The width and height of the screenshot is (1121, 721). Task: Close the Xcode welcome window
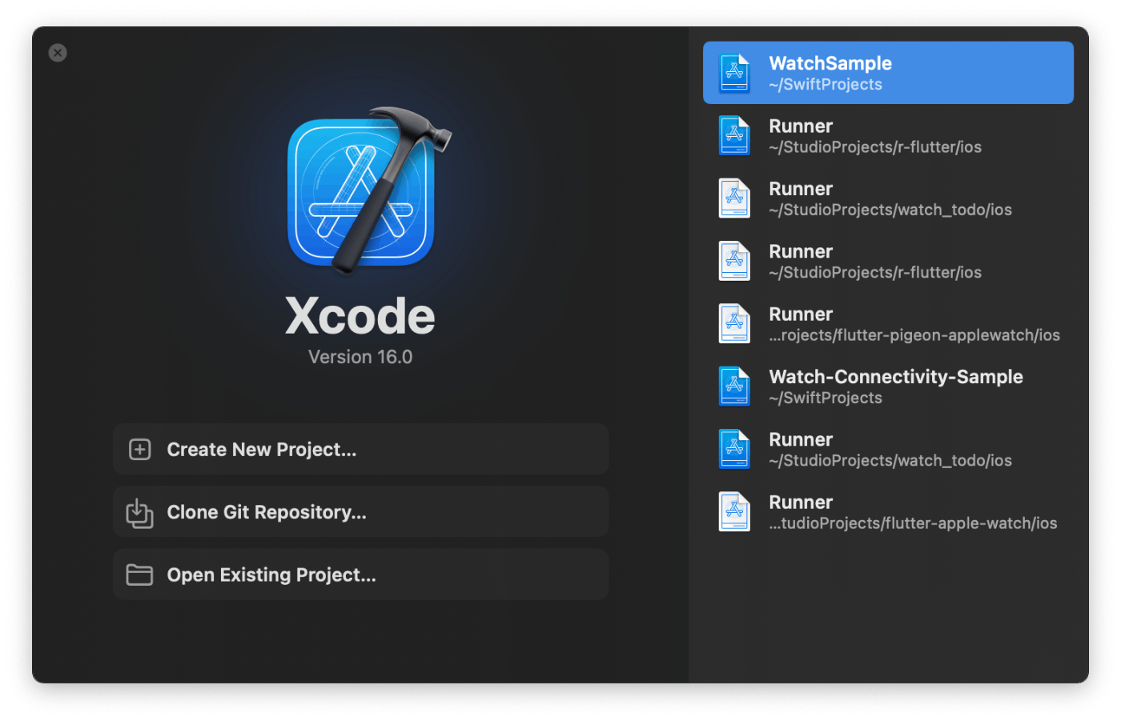(58, 53)
